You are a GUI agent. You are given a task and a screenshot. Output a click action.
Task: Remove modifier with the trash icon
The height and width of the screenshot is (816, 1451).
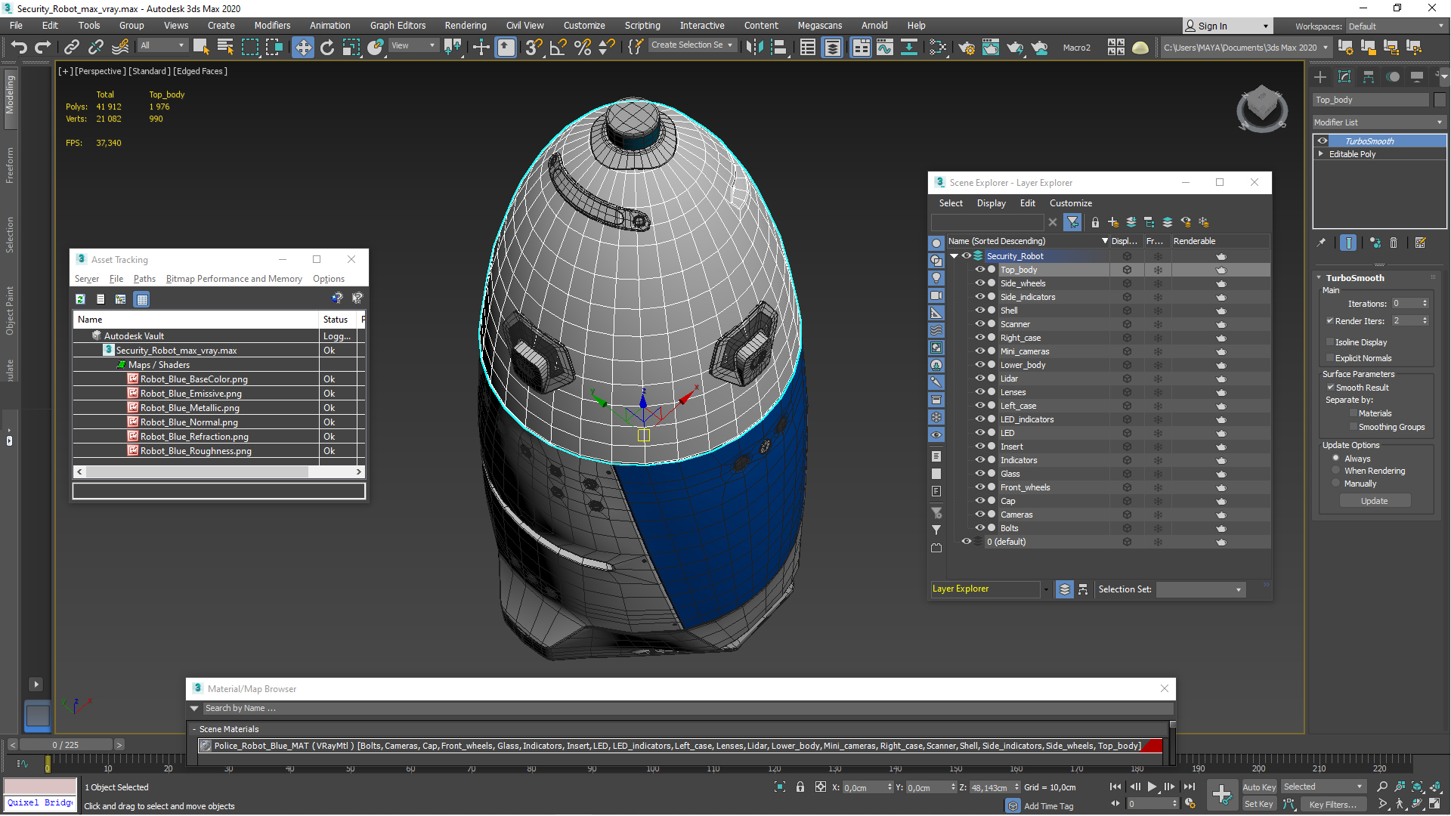pyautogui.click(x=1394, y=243)
